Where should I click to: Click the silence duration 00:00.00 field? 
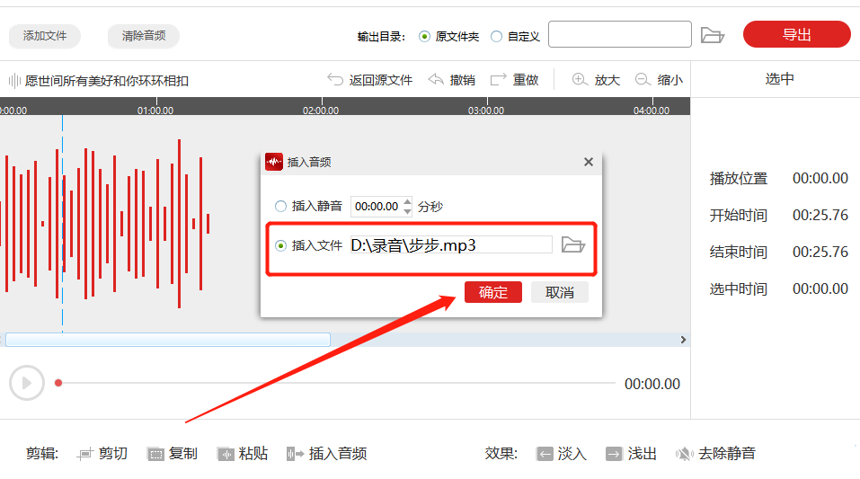click(377, 207)
